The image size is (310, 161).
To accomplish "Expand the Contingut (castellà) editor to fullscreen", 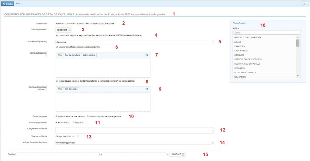I will pos(147,55).
